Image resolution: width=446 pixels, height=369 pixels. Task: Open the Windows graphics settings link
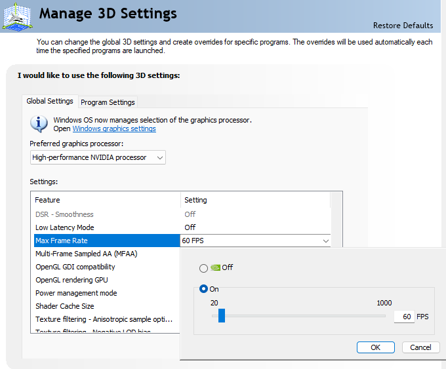[114, 129]
